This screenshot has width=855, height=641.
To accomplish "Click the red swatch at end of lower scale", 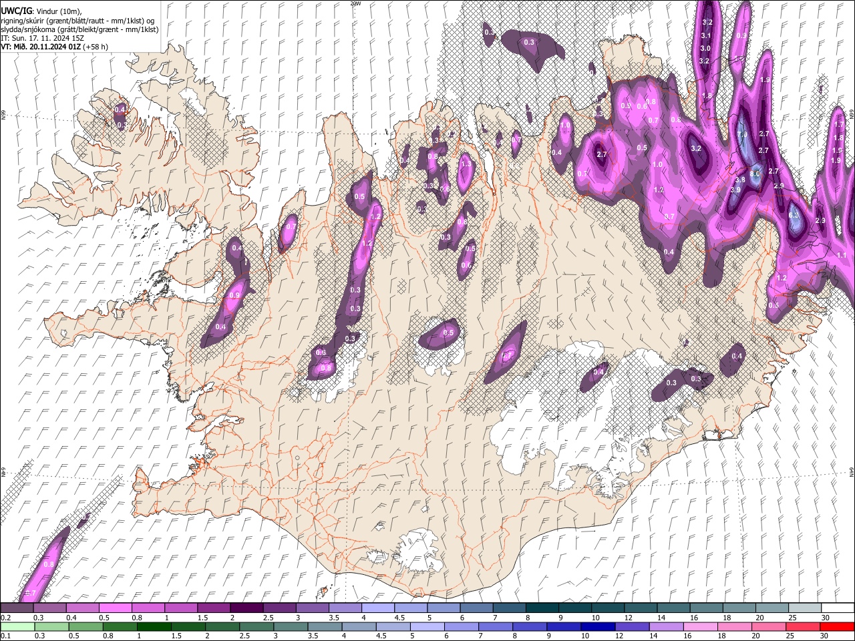I will [x=837, y=626].
